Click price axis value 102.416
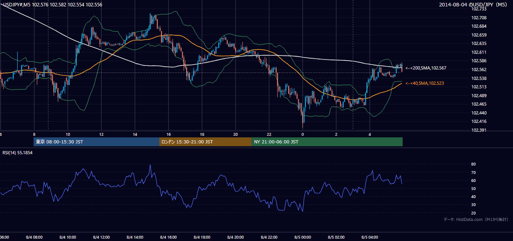Viewport: 513px width, 241px height. click(479, 121)
